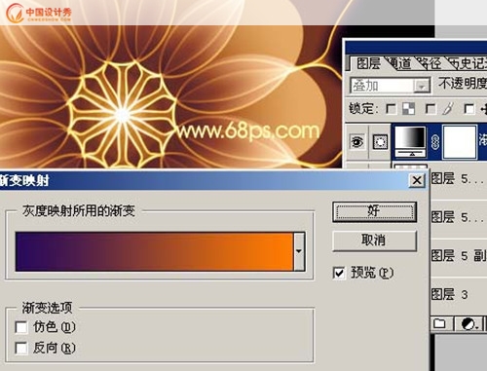The image size is (487, 371).
Task: Click the 好 (OK) button
Action: (x=374, y=211)
